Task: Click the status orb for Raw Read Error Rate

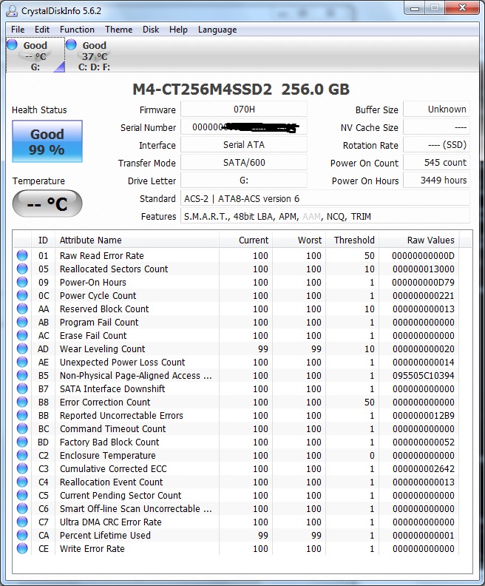Action: (22, 255)
